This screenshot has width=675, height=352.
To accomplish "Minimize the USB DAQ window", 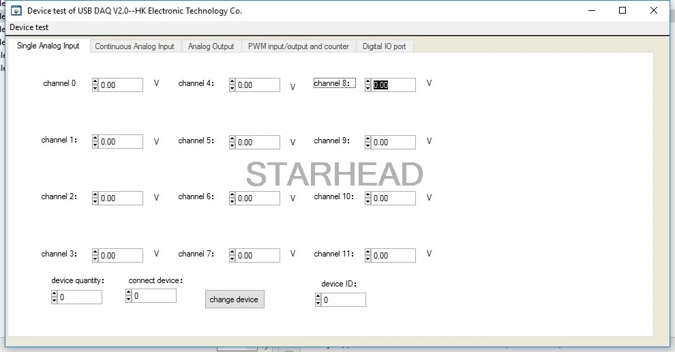I will click(592, 10).
